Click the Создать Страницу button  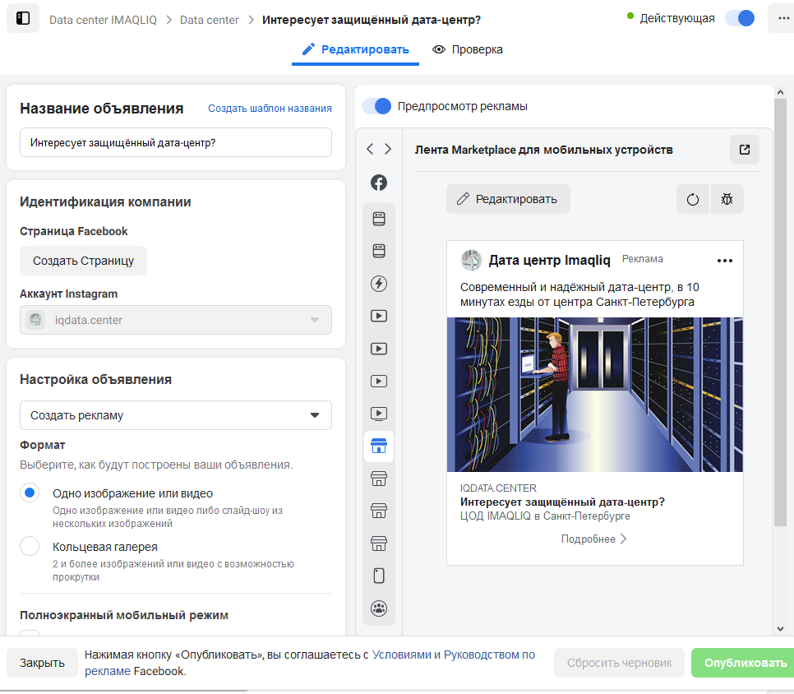click(x=84, y=261)
